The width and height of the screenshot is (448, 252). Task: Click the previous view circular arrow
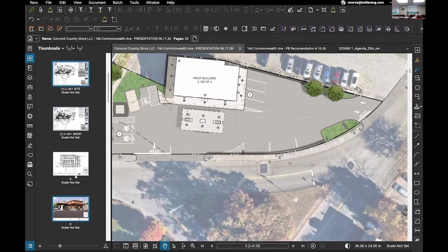pos(313,246)
